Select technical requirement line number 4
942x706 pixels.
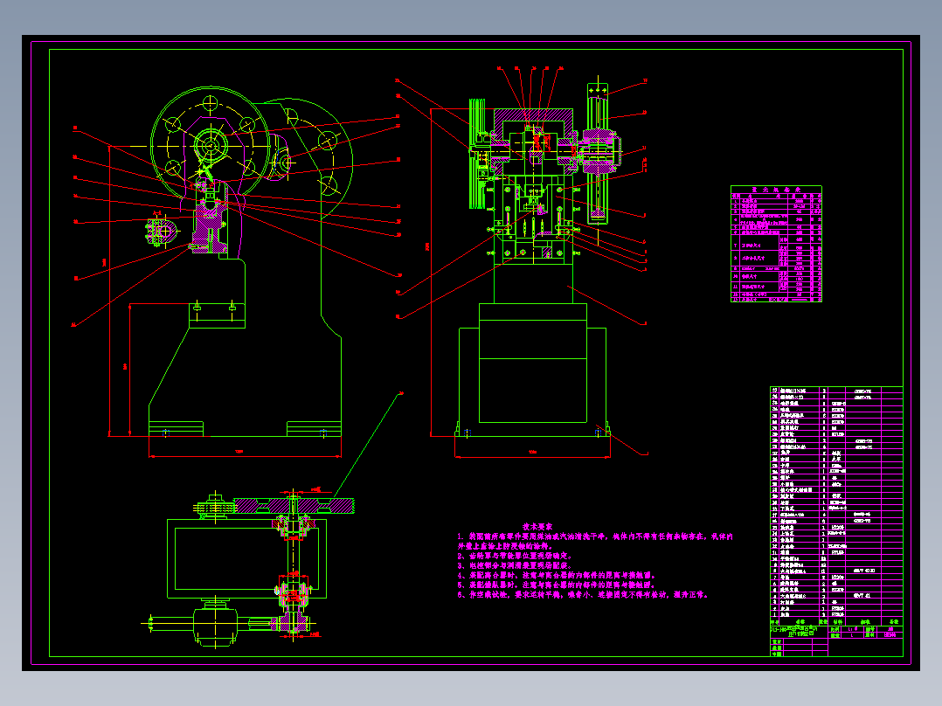coord(557,575)
